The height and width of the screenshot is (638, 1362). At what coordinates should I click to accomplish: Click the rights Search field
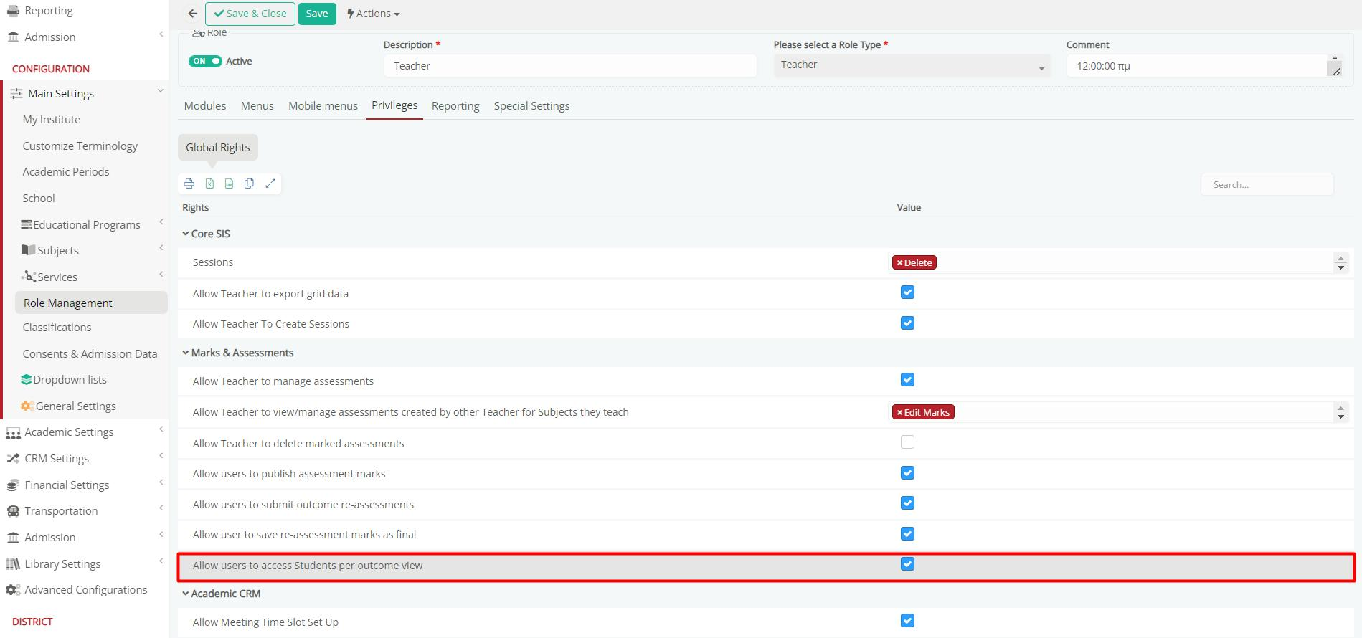(1267, 185)
